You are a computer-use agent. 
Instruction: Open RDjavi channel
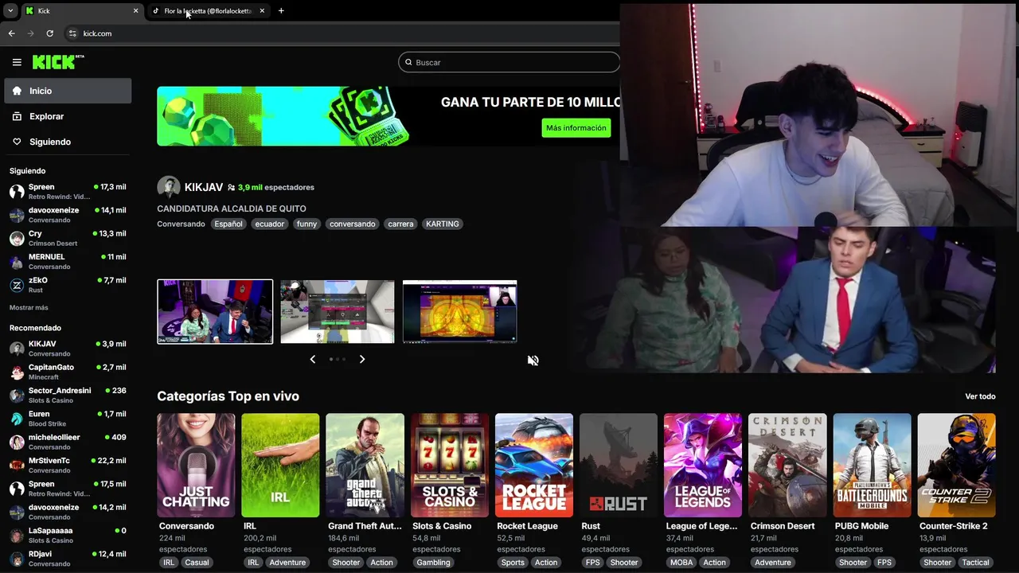68,559
